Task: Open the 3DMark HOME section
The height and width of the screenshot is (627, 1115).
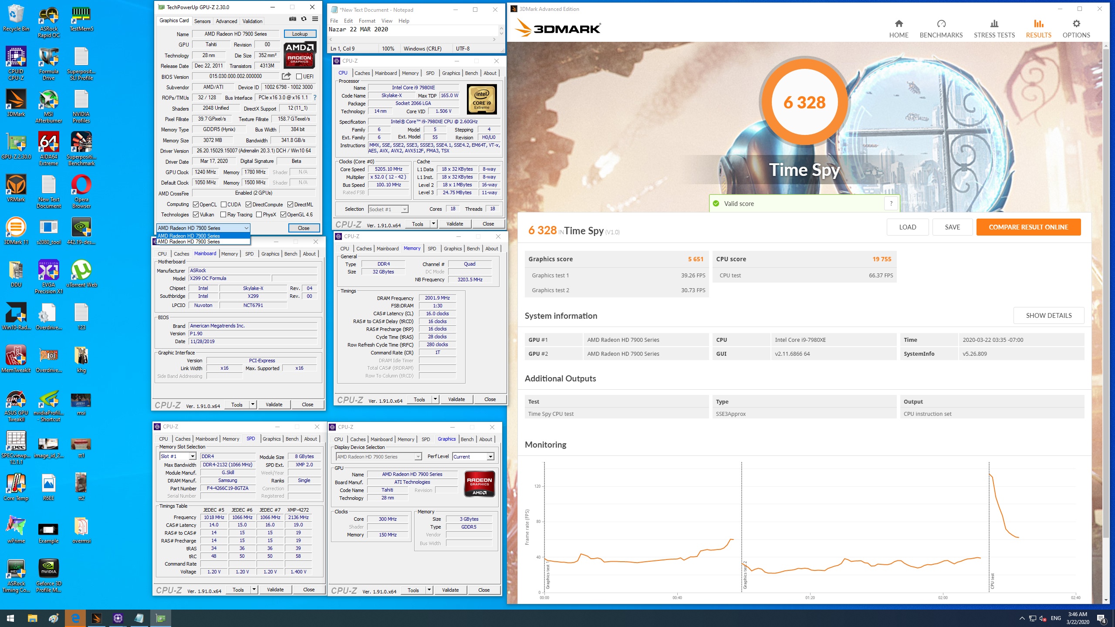Action: (899, 29)
